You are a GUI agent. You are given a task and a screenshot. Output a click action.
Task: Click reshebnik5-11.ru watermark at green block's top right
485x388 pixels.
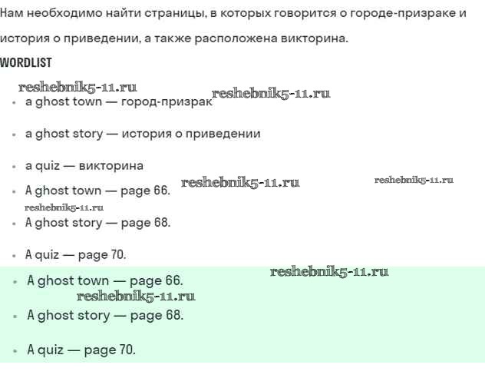[x=329, y=272]
